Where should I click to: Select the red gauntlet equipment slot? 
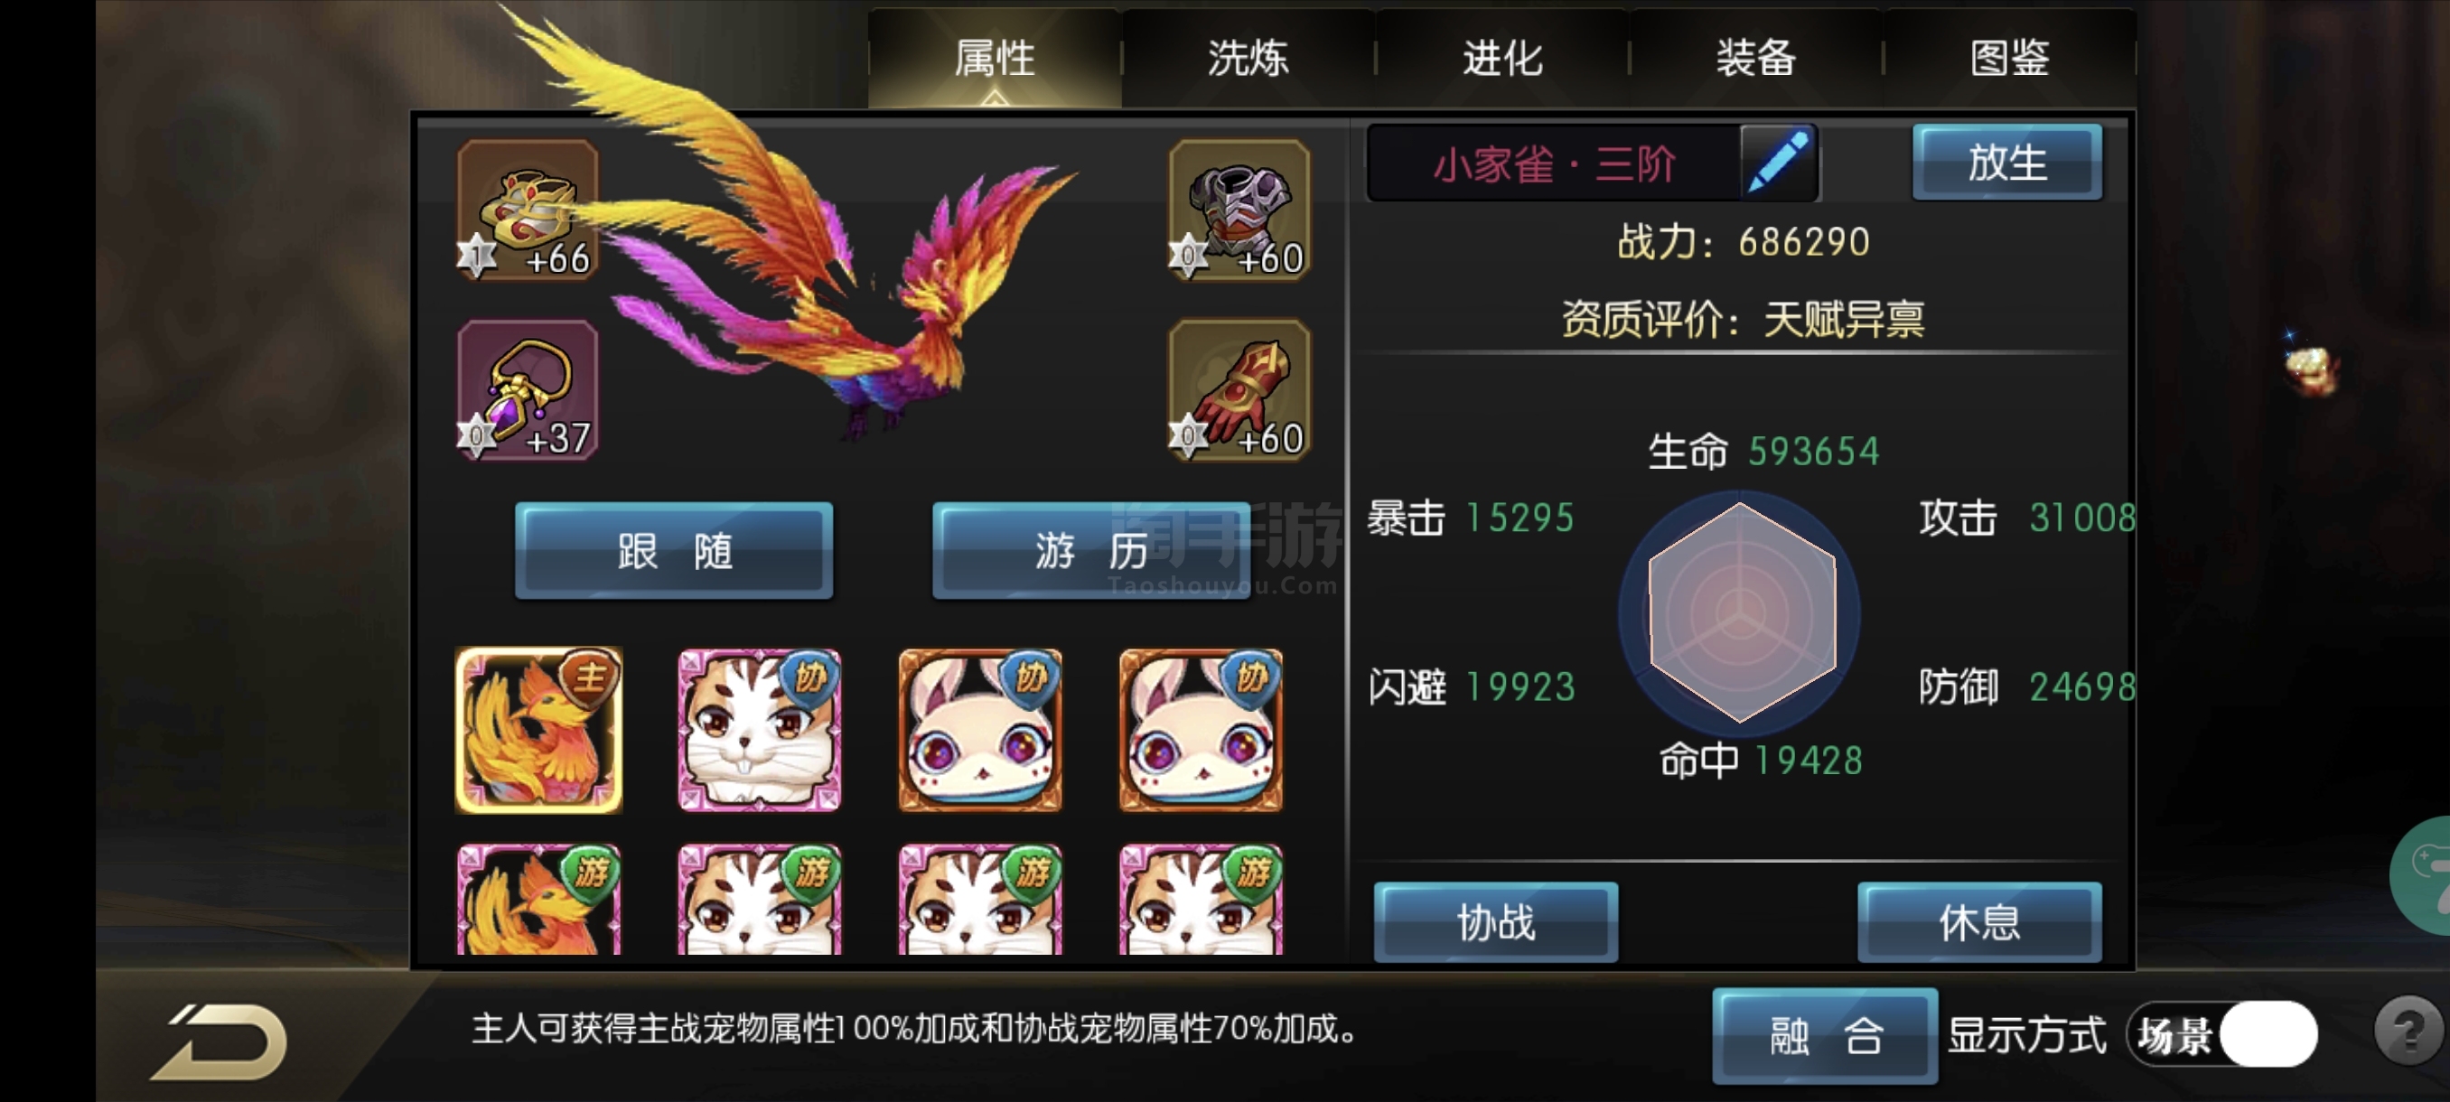click(x=1239, y=390)
